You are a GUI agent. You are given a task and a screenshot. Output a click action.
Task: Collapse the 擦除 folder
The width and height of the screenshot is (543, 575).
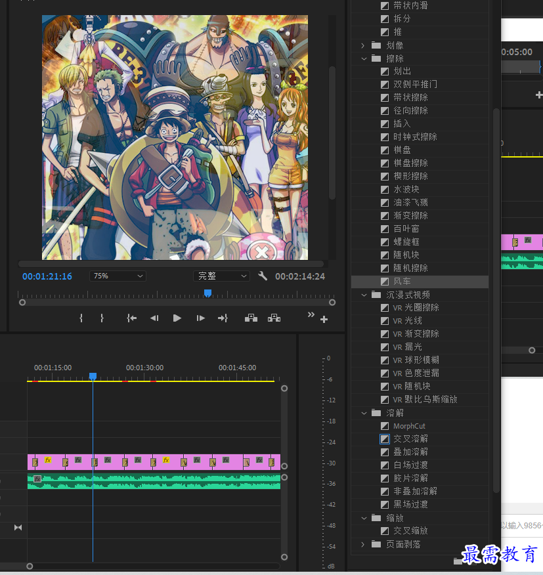point(364,58)
